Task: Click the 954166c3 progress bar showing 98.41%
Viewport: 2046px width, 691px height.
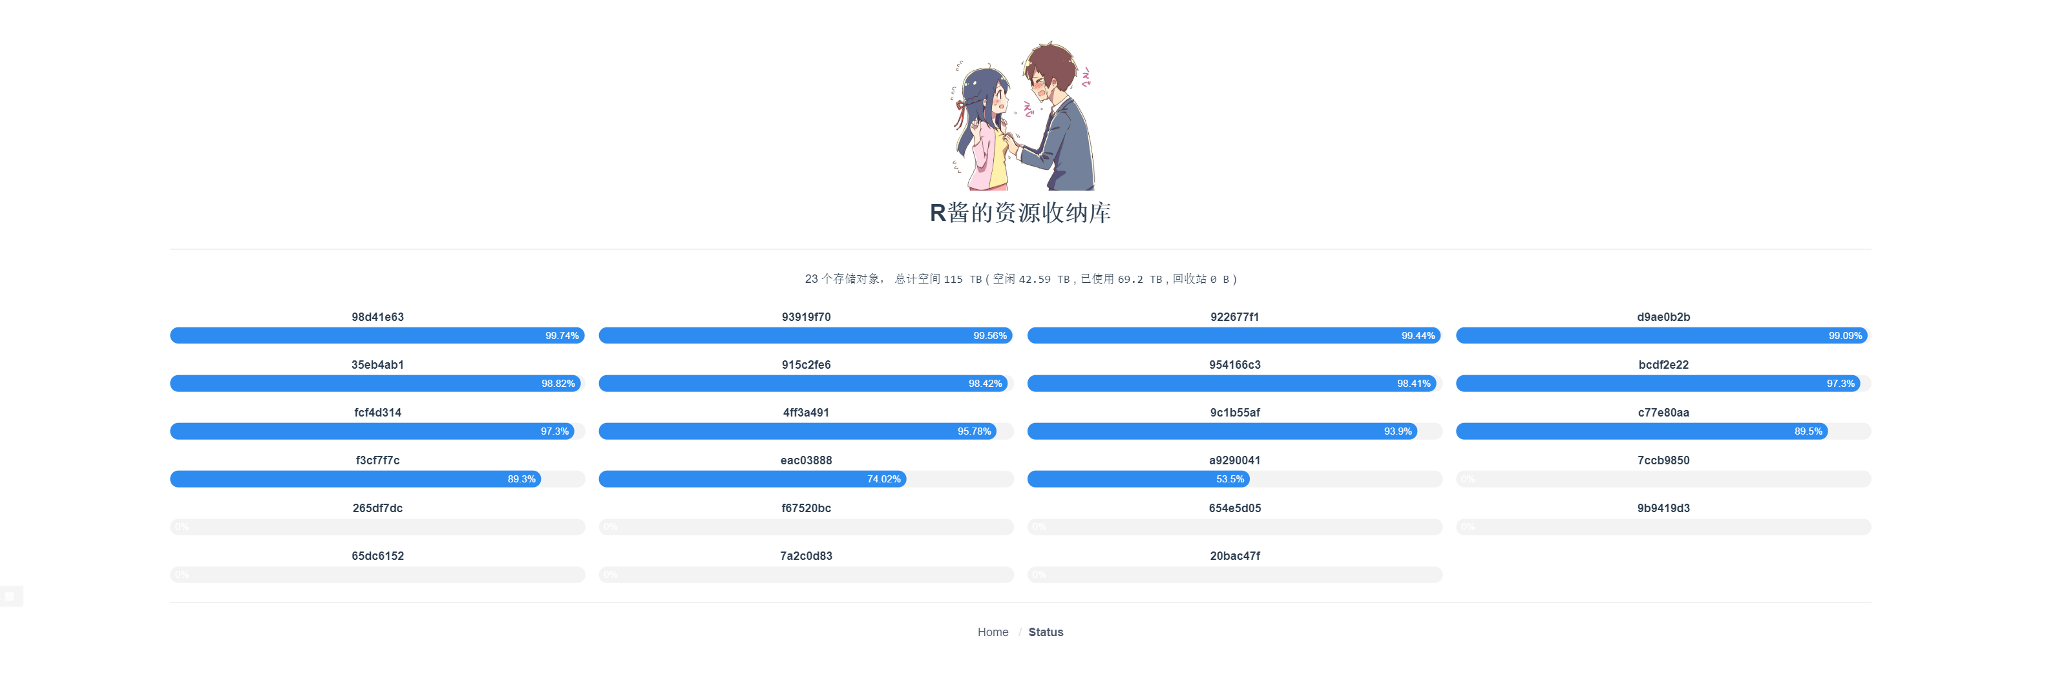Action: tap(1234, 383)
